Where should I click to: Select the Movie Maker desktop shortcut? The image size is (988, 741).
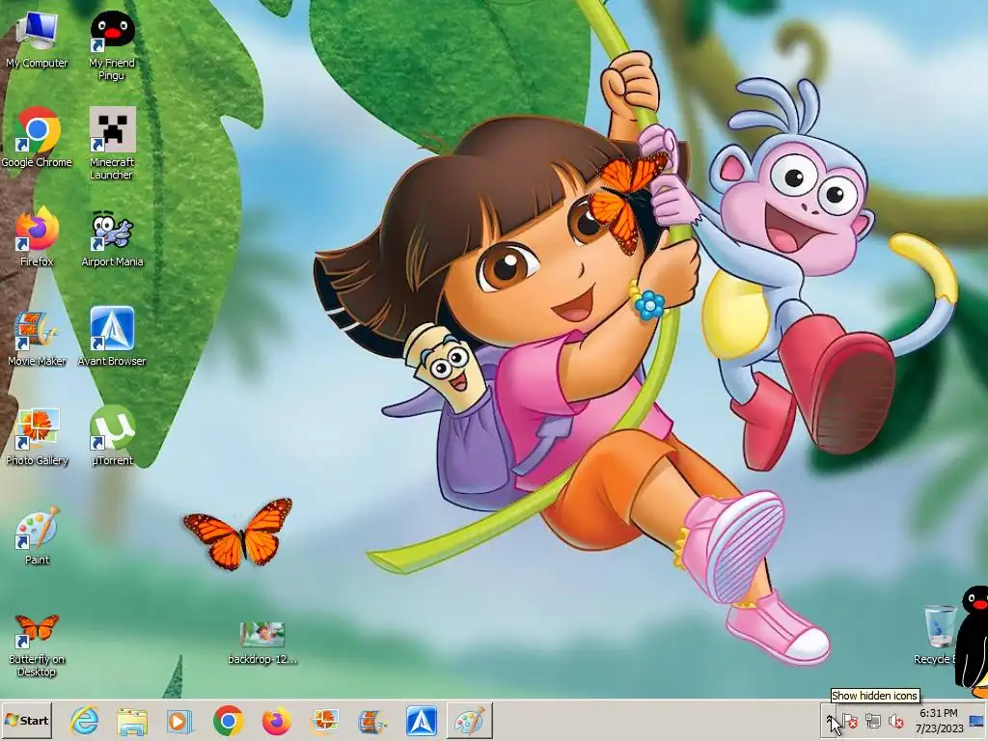(x=37, y=338)
